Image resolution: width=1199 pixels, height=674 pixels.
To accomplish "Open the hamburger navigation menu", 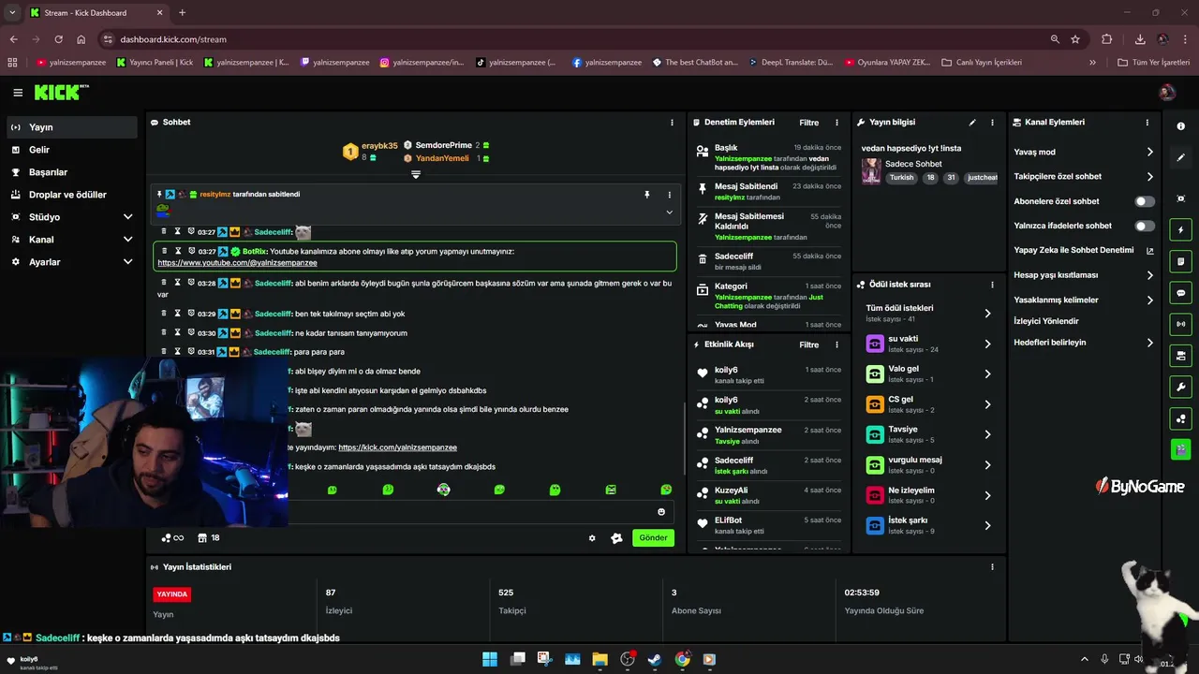I will click(18, 93).
